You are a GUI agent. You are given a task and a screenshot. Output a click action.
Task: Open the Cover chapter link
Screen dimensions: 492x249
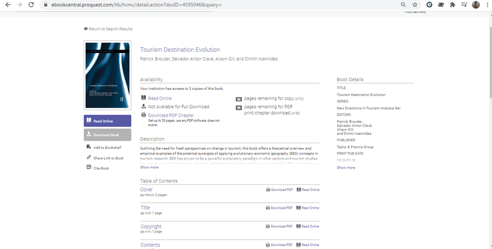point(146,190)
